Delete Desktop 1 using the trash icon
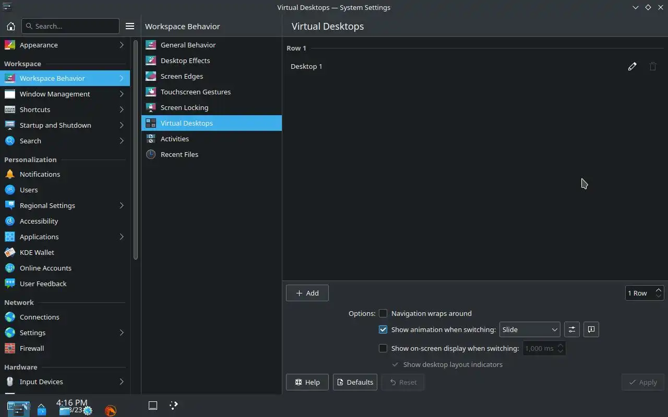Image resolution: width=668 pixels, height=417 pixels. click(x=653, y=66)
